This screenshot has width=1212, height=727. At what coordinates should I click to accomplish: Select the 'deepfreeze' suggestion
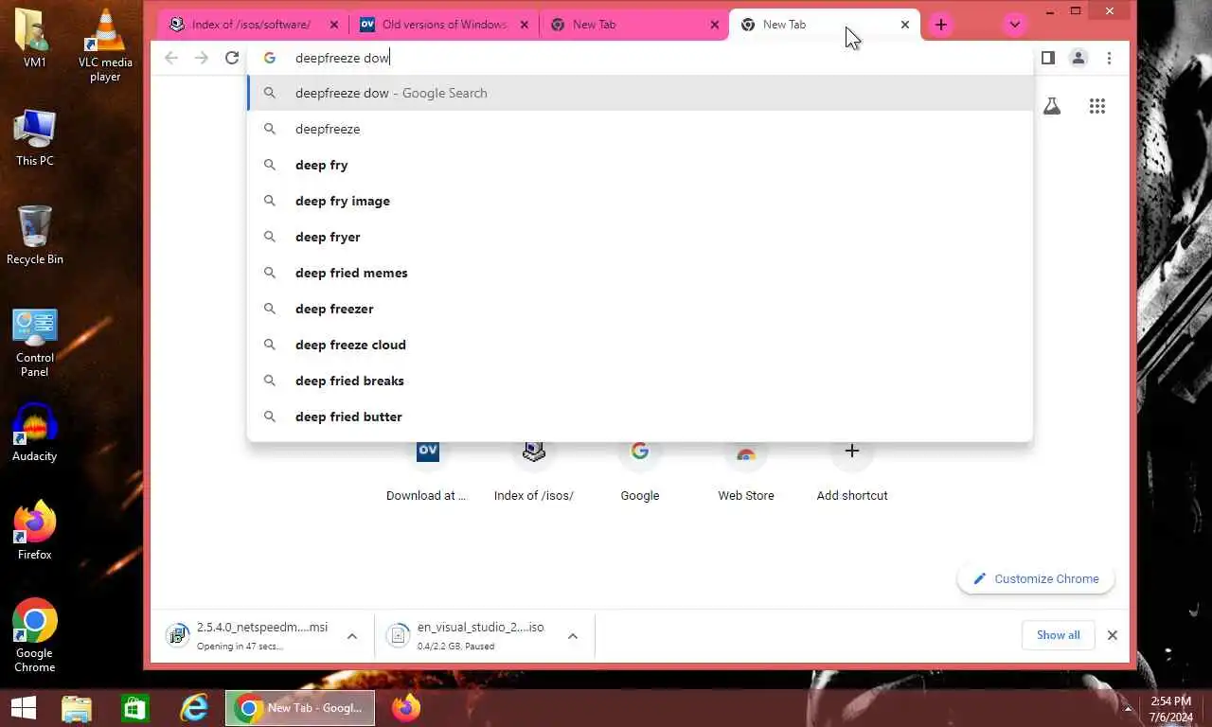640,129
